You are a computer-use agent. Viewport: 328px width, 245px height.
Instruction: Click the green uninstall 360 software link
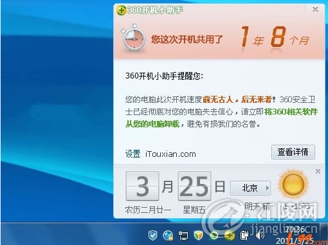pos(221,118)
